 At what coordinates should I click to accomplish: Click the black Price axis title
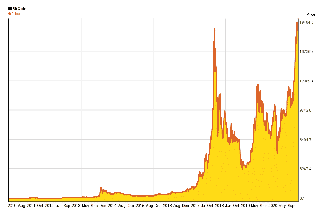(311, 14)
